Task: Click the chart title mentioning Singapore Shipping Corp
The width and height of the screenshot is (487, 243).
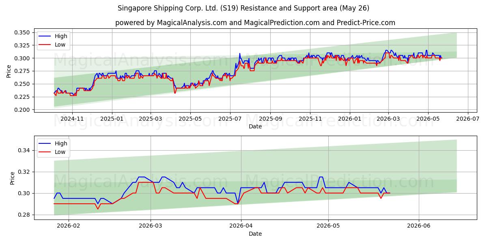Action: click(x=243, y=8)
